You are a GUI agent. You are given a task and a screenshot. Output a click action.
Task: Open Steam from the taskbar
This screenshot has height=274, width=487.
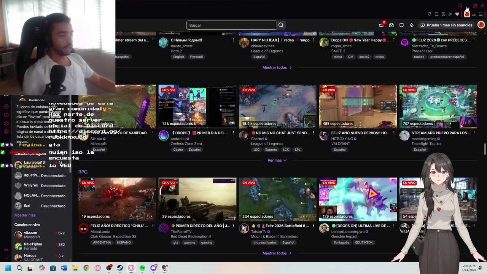coord(120,268)
